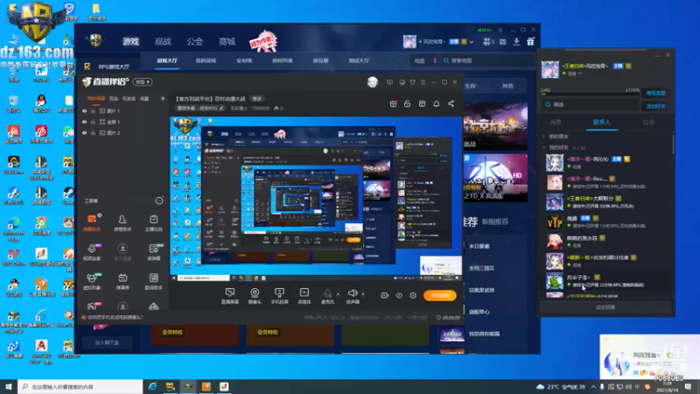Click the orange 关闭直播 button
The width and height of the screenshot is (700, 394).
point(440,295)
